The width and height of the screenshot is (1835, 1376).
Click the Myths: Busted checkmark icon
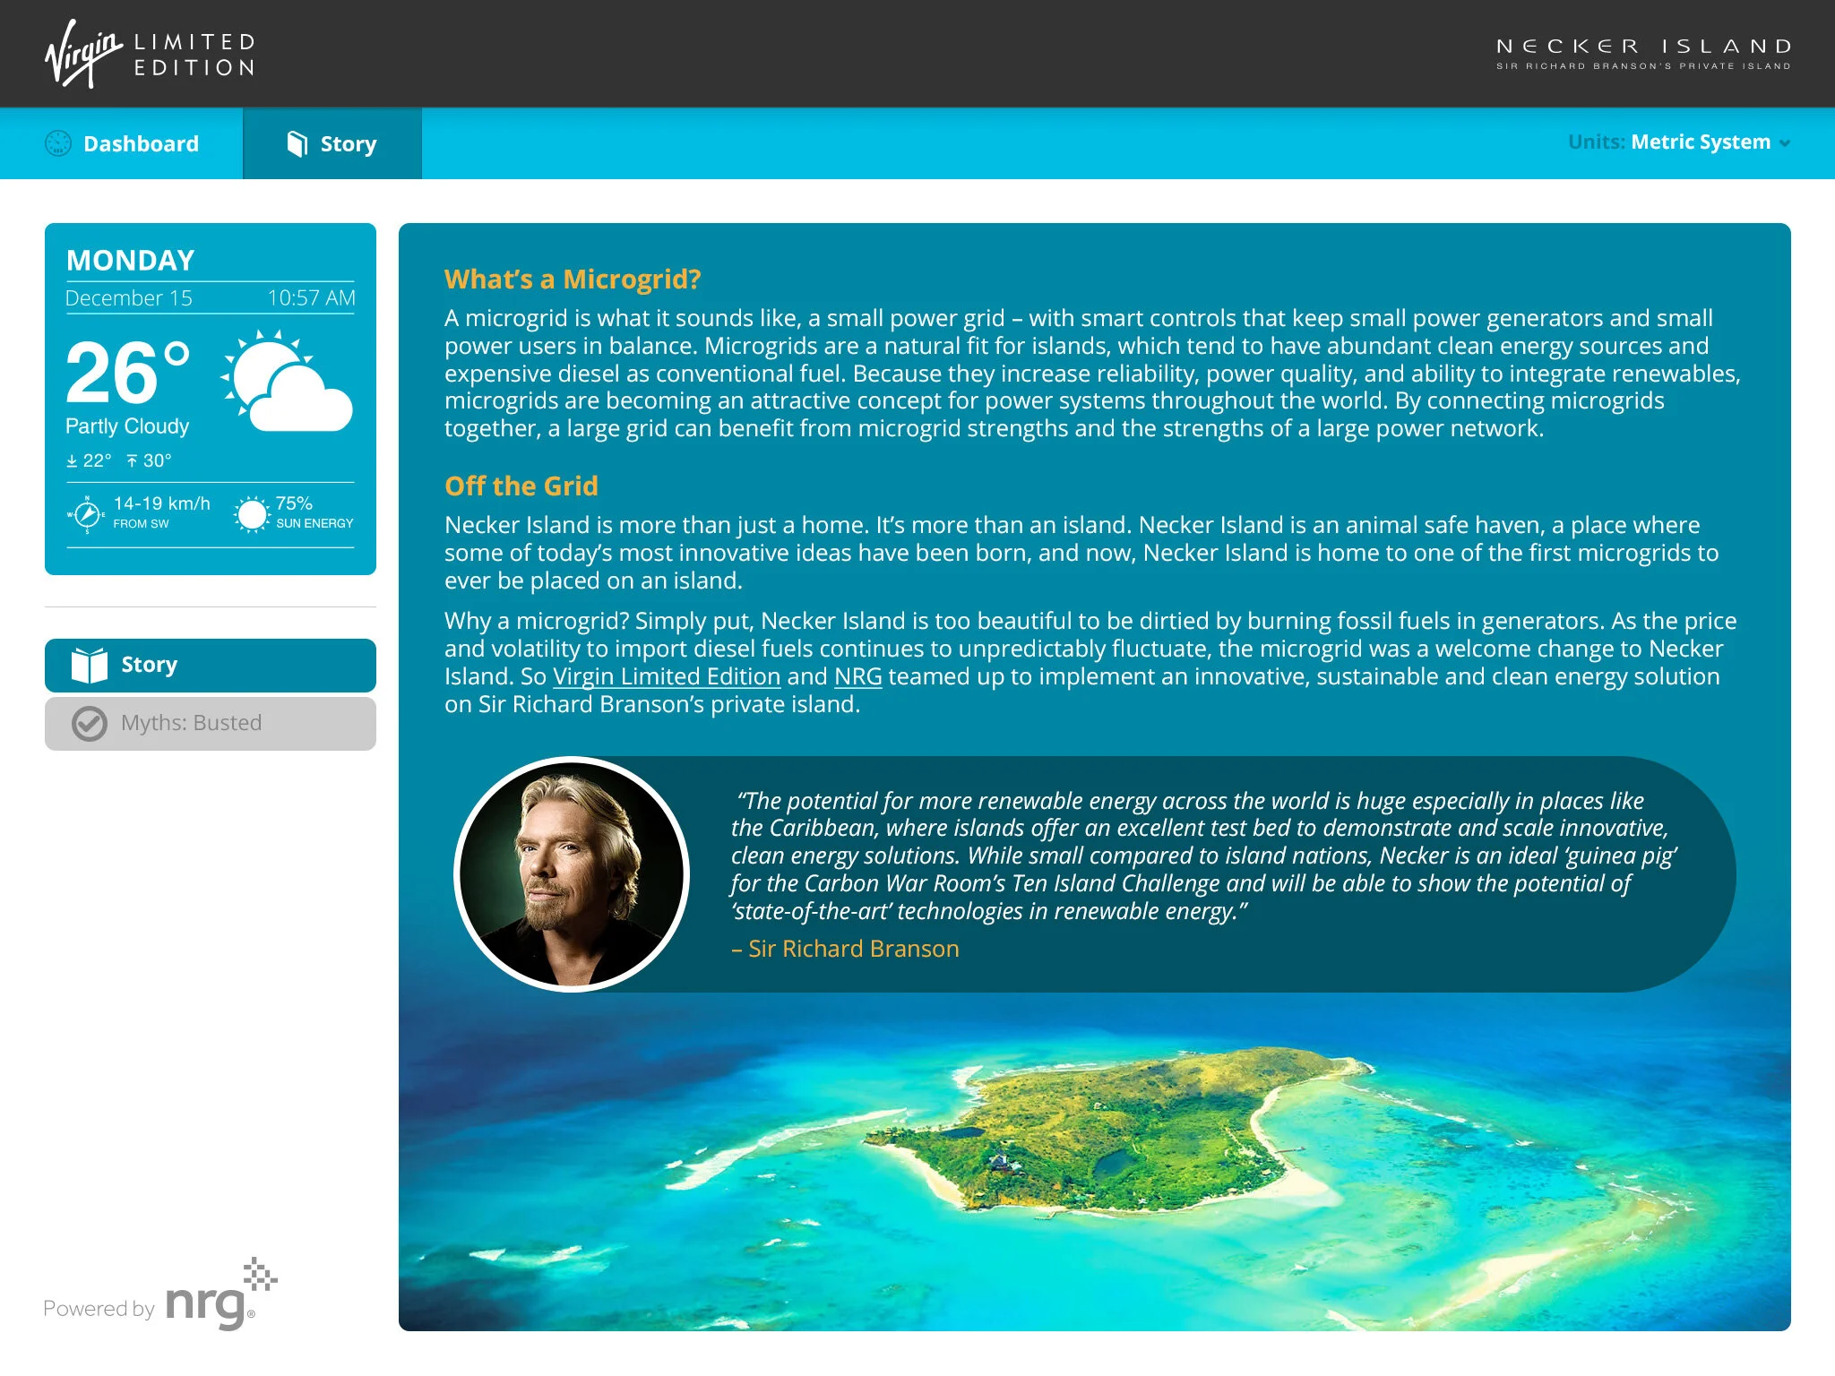point(90,724)
